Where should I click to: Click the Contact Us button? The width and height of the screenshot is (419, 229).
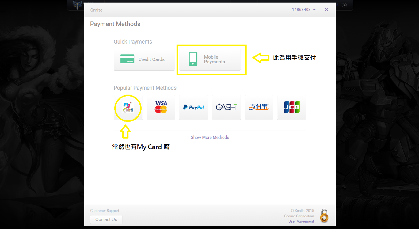tap(106, 219)
